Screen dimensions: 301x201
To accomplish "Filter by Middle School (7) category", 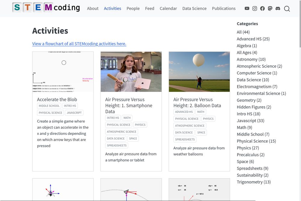I will click(253, 134).
